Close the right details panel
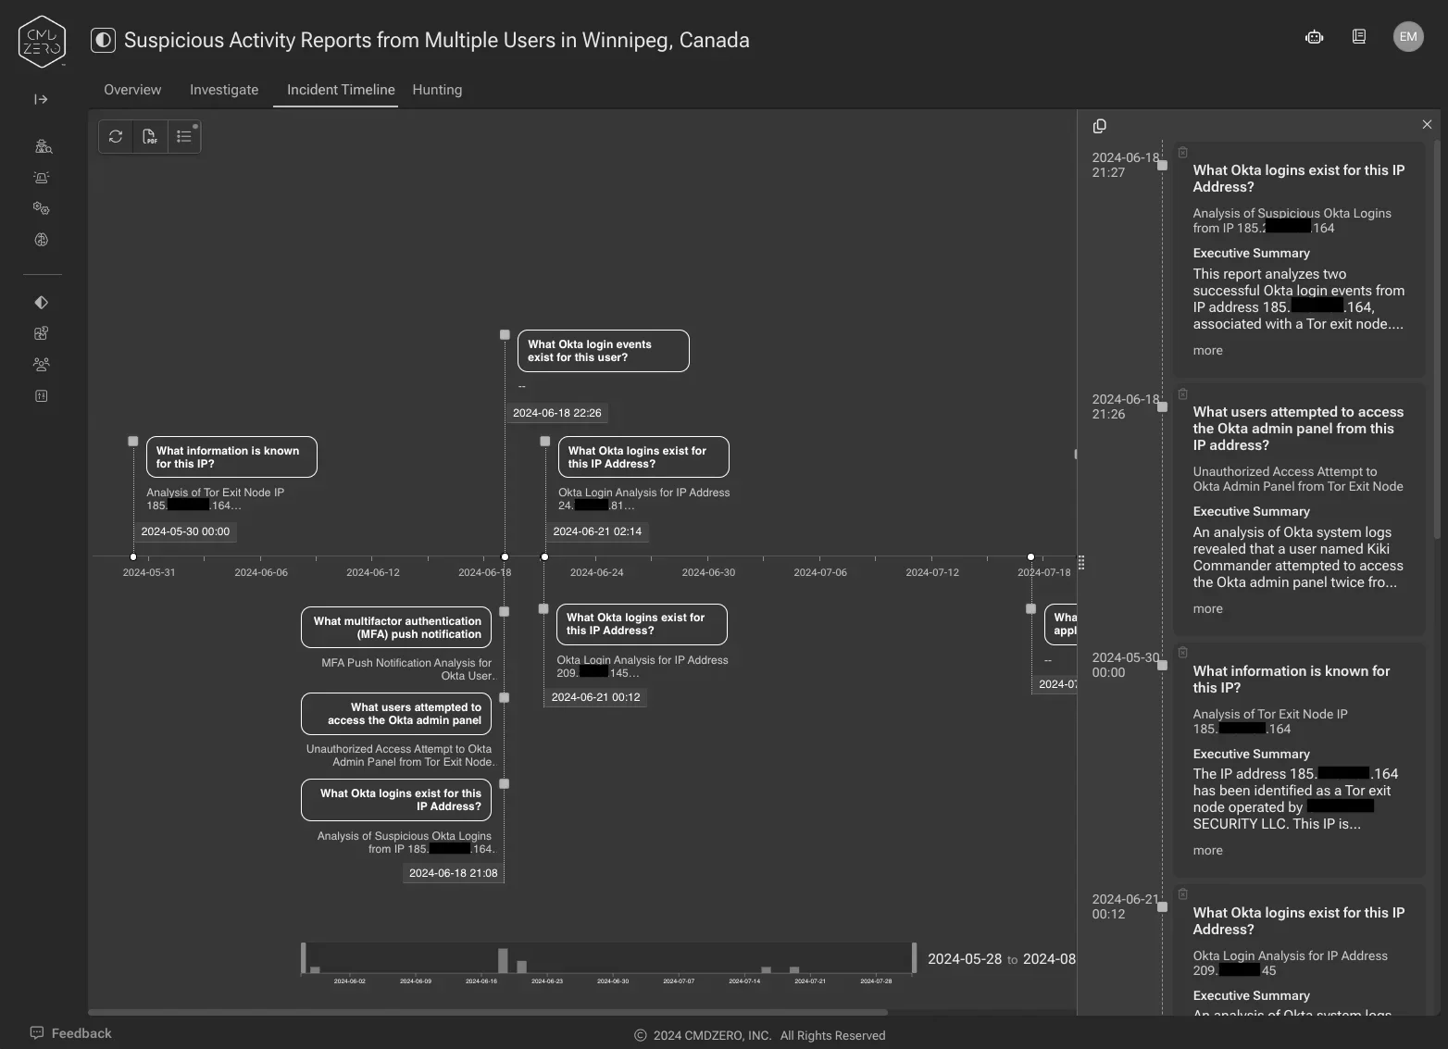1448x1049 pixels. 1427,124
